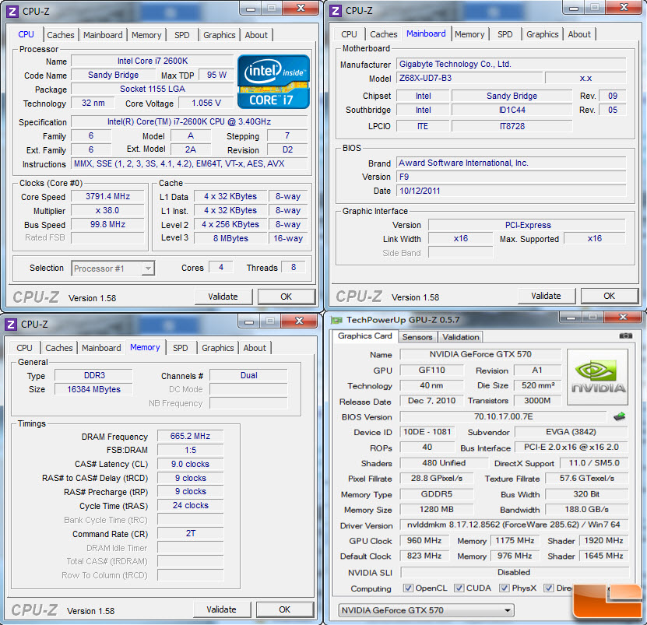The image size is (647, 625).
Task: Click the memory Size value "16384 MBytes"
Action: tap(93, 389)
